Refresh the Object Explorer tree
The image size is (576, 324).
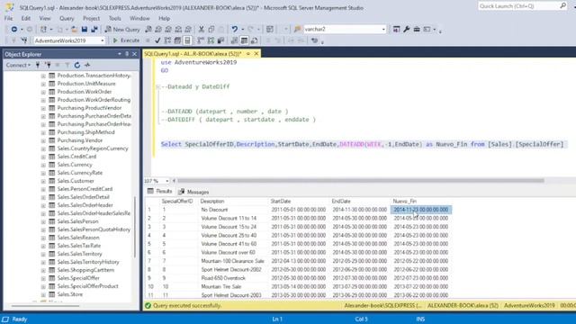pos(77,65)
